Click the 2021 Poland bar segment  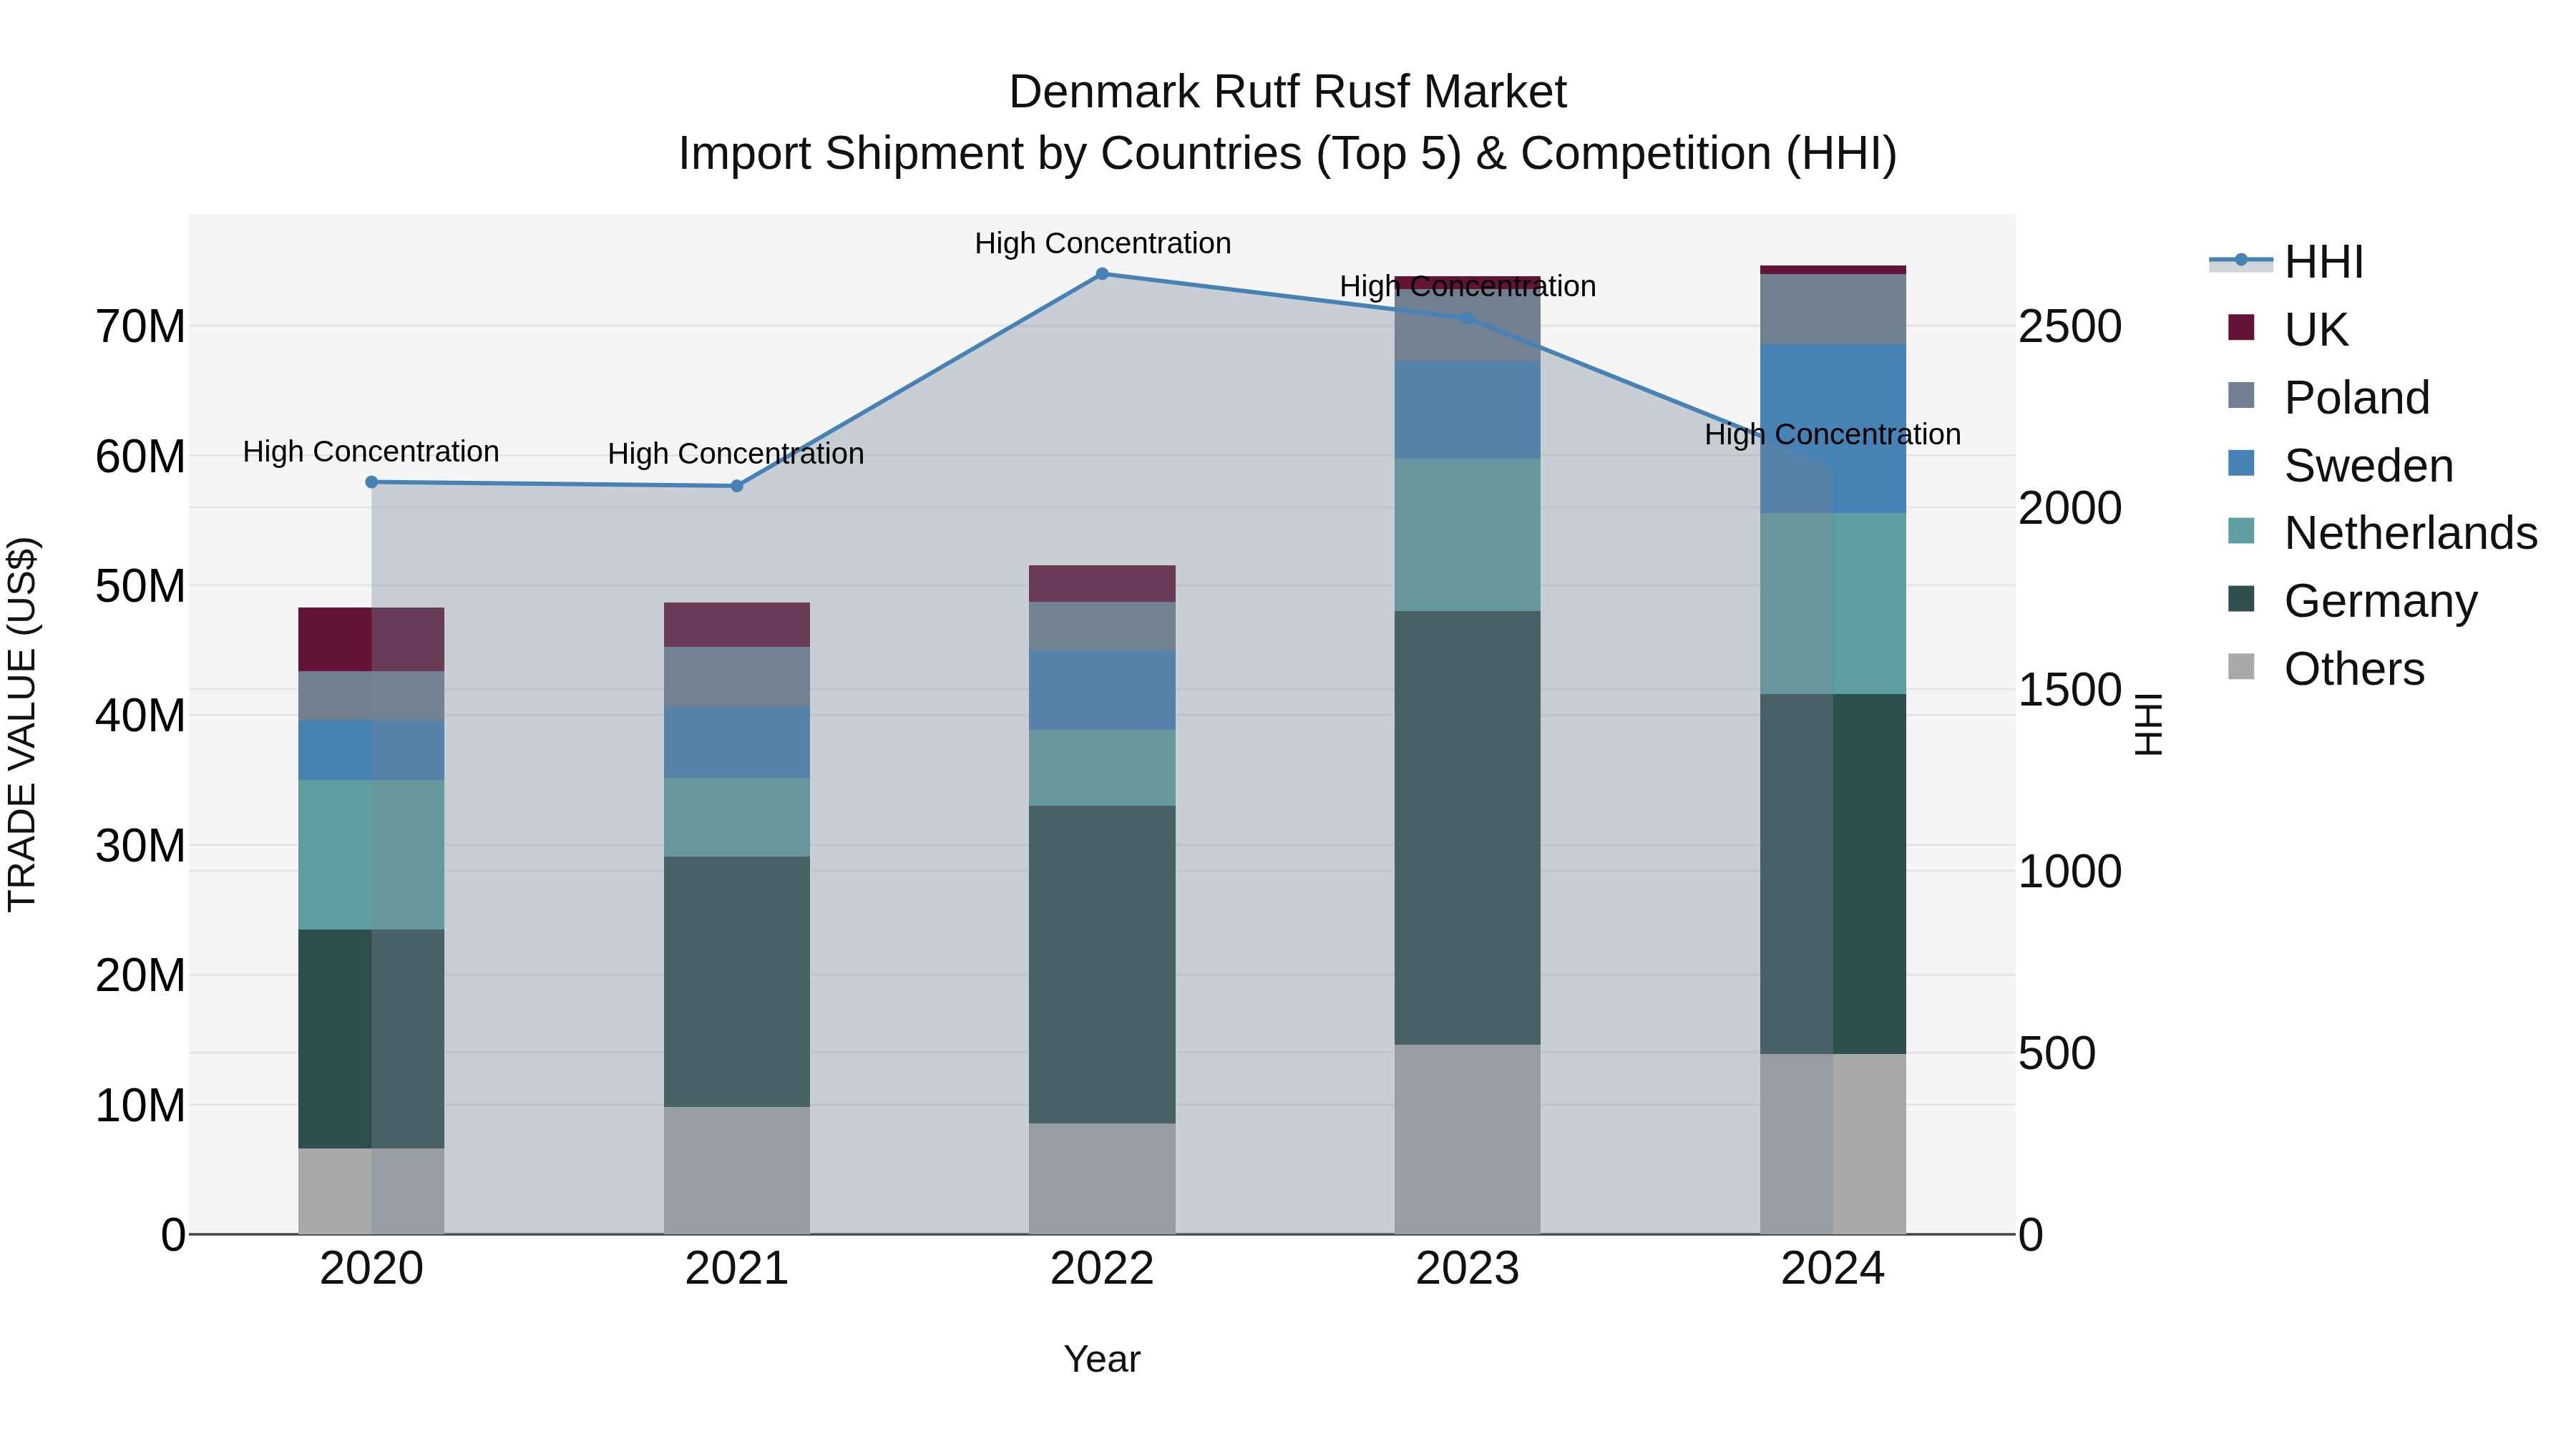click(737, 676)
